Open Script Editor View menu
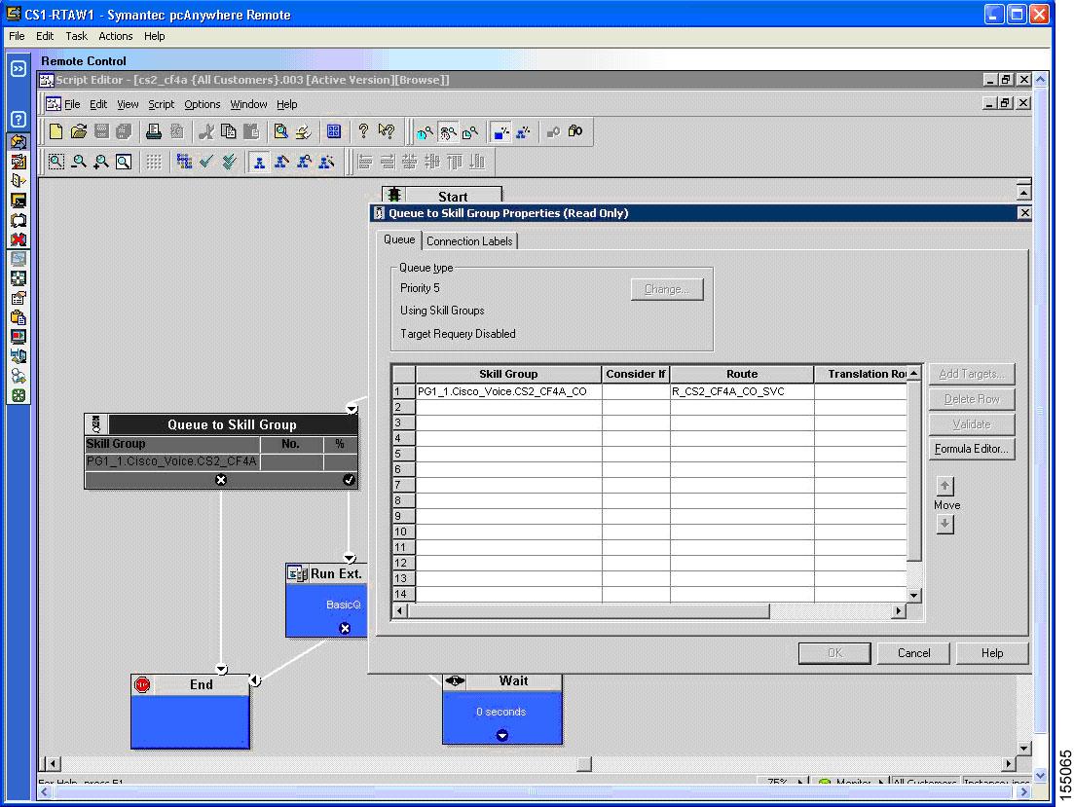The image size is (1074, 807). click(x=128, y=104)
